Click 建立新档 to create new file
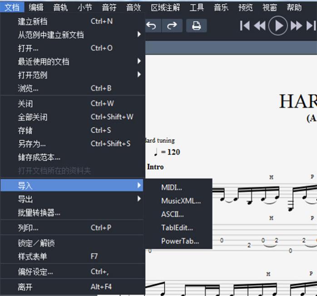Image resolution: width=317 pixels, height=296 pixels. (x=32, y=21)
